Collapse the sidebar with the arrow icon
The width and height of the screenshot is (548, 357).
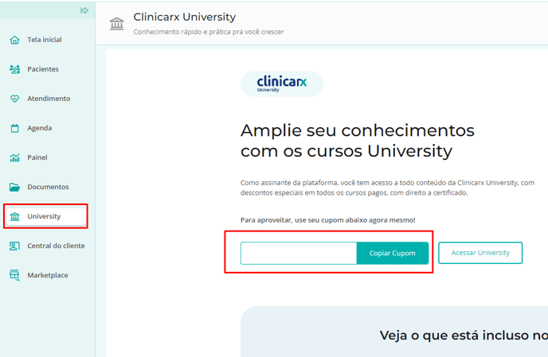click(x=84, y=10)
